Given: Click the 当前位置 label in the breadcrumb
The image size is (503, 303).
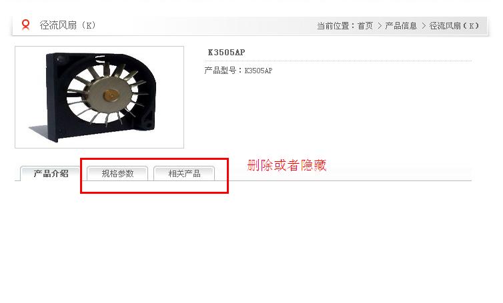Looking at the screenshot, I should 334,25.
